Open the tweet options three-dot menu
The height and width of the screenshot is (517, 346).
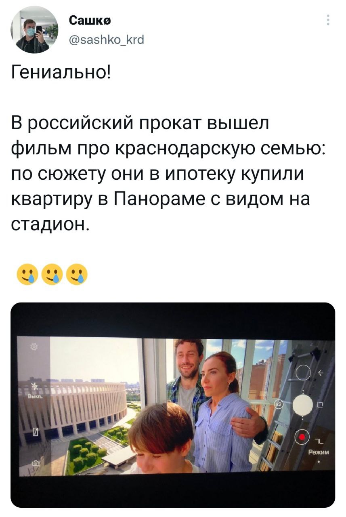tap(327, 20)
